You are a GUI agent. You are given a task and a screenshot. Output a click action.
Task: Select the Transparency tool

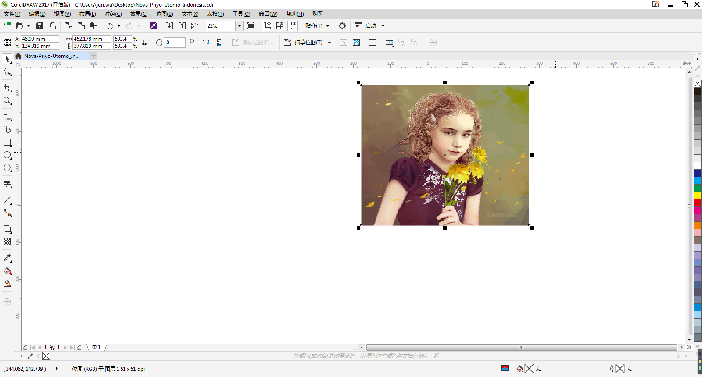pyautogui.click(x=7, y=242)
